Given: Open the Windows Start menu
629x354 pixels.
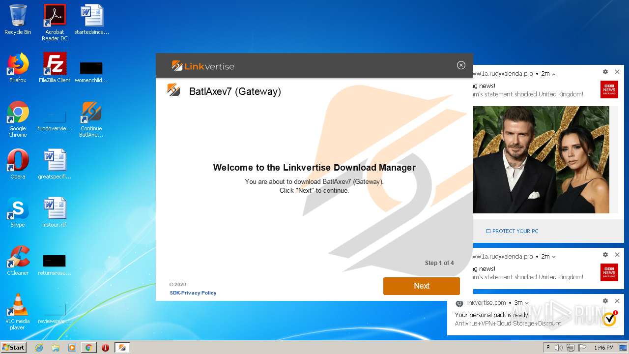Looking at the screenshot, I should (x=14, y=347).
